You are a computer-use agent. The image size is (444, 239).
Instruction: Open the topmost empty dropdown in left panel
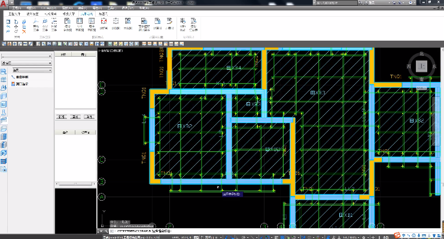tap(26, 56)
